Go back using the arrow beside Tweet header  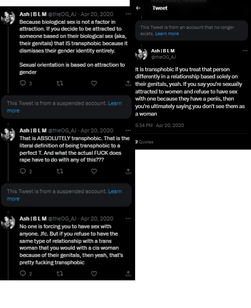(138, 8)
